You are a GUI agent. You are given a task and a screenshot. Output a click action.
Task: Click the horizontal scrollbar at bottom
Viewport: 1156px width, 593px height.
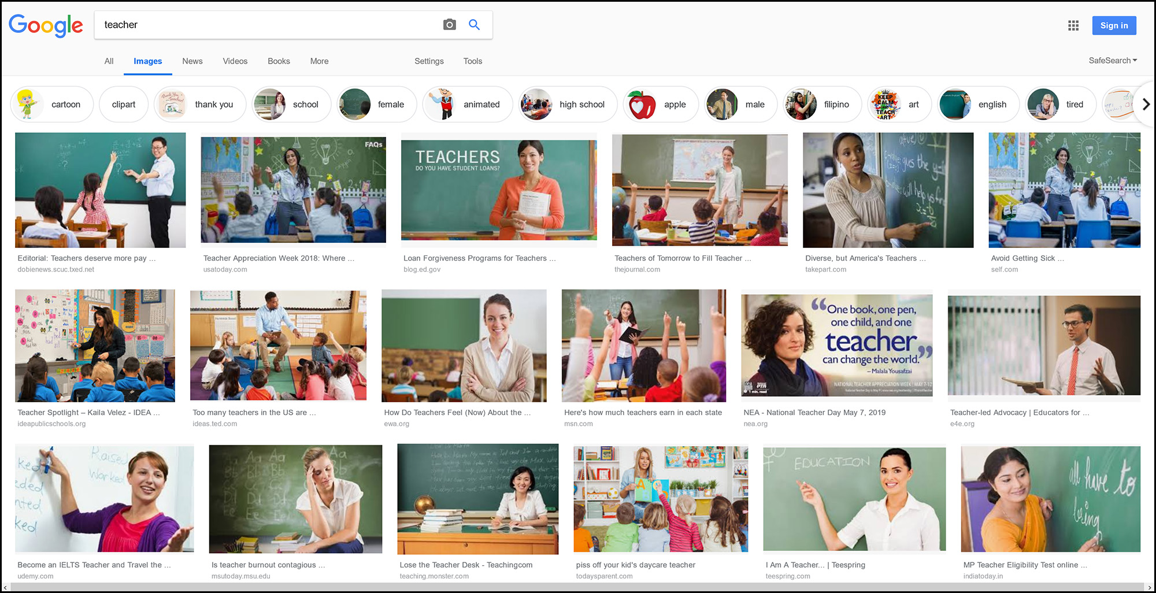577,587
